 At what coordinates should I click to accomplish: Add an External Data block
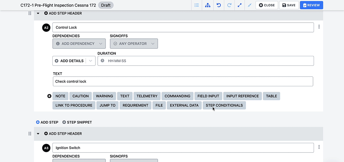click(x=184, y=105)
